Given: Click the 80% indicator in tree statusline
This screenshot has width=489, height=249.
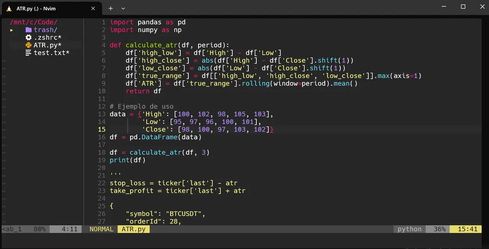Looking at the screenshot, I should (39, 229).
